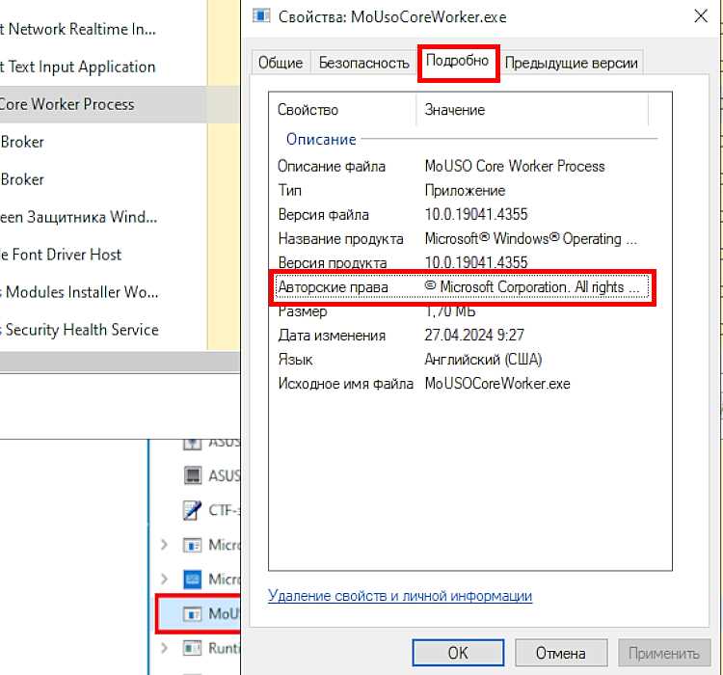Expand the first Microsoft process group
Viewport: 723px width, 675px height.
point(164,545)
